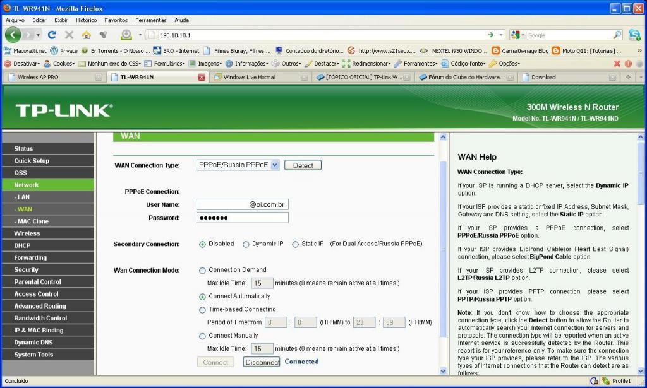Open the Filmes Bluray, Filmes bookmark

click(x=237, y=50)
